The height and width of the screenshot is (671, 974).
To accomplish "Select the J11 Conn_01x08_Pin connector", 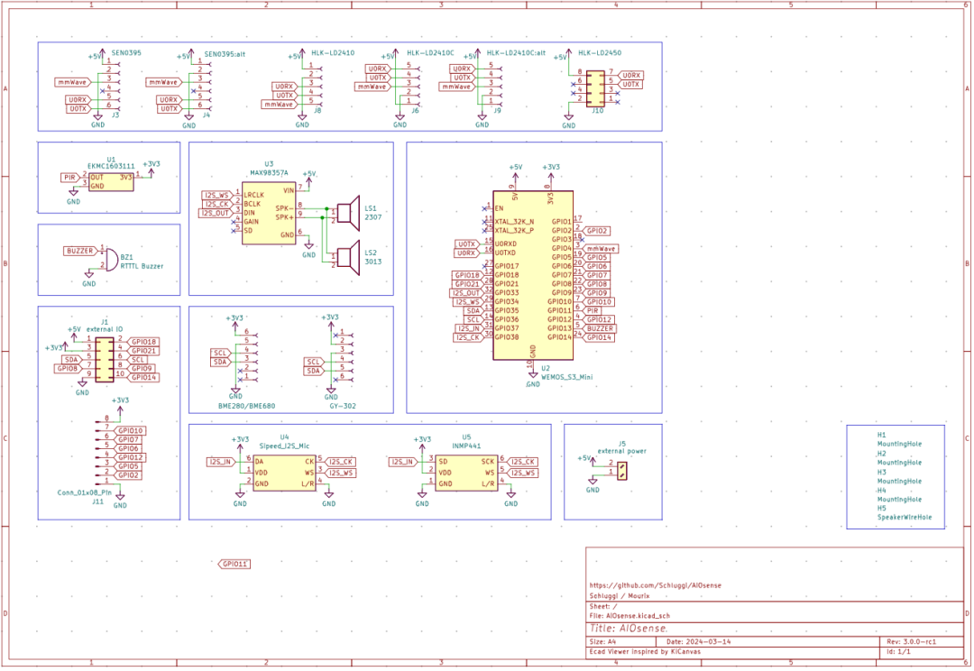I will (103, 451).
